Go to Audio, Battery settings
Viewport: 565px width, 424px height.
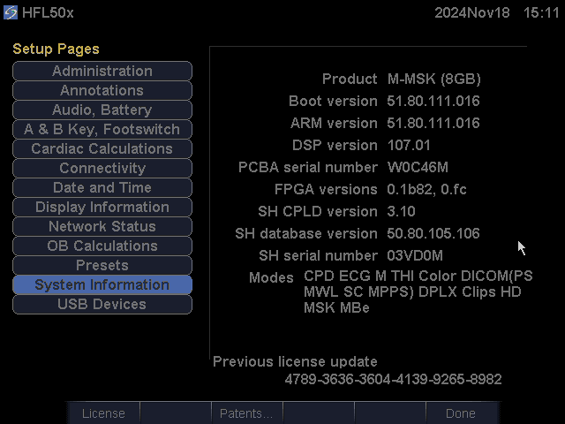[102, 110]
